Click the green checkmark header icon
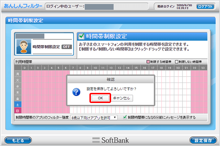The width and height of the screenshot is (220, 146). [82, 36]
